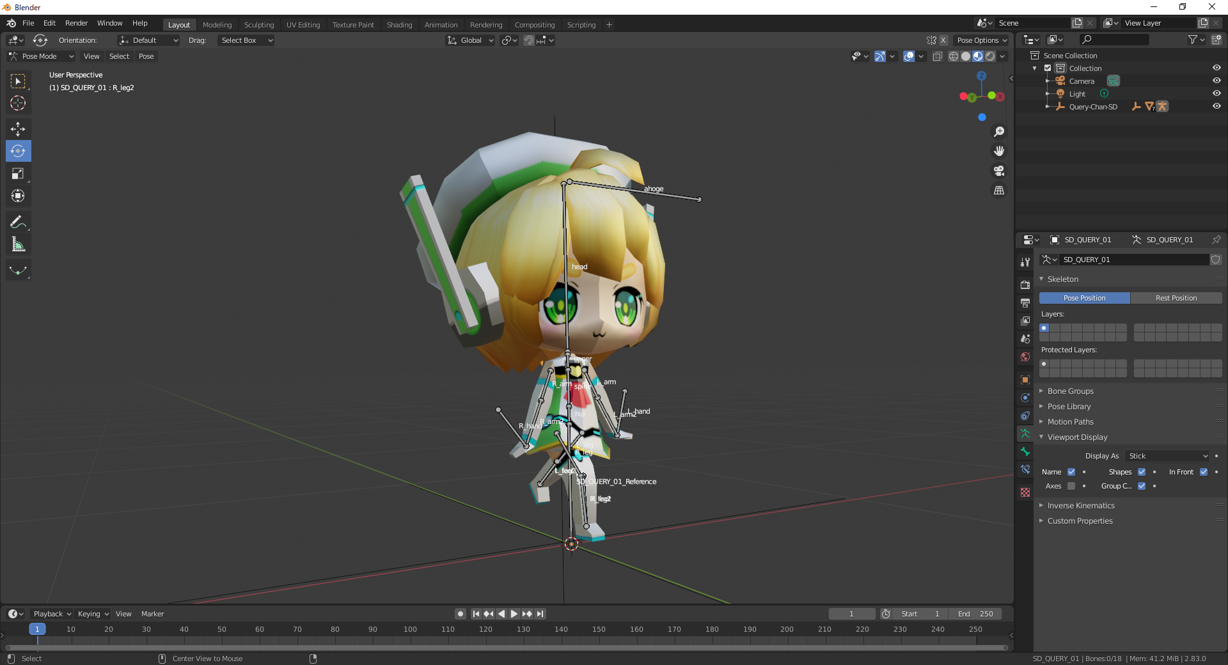Open the Playback popover
1228x665 pixels.
(52, 614)
